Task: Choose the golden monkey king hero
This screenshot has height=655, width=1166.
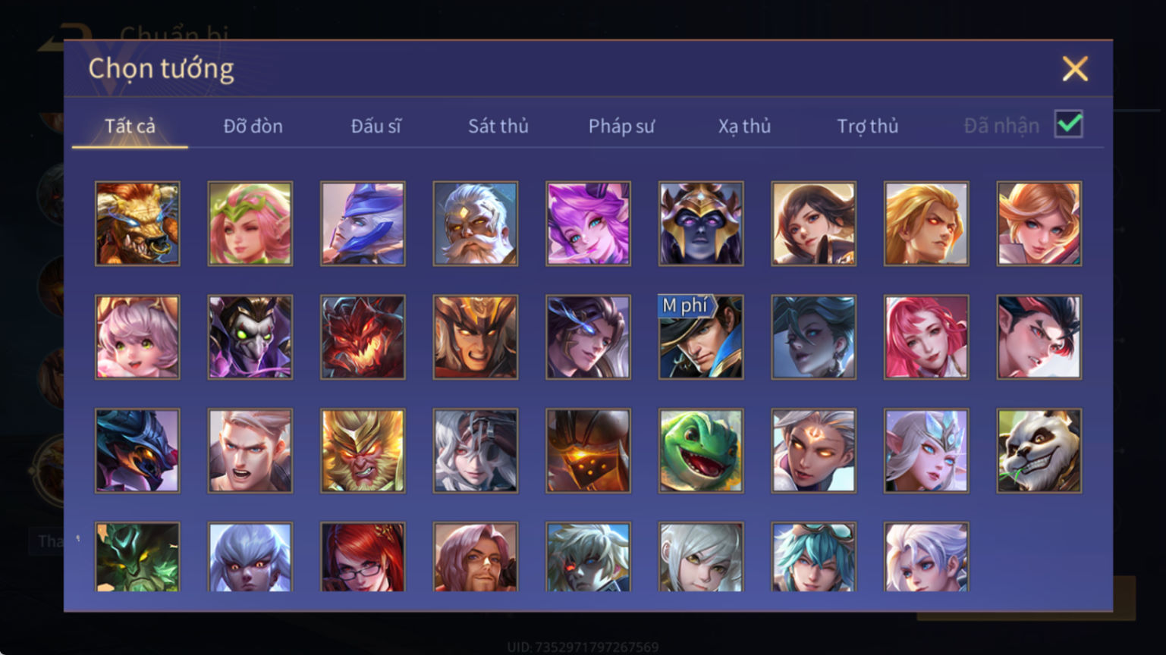Action: (363, 451)
